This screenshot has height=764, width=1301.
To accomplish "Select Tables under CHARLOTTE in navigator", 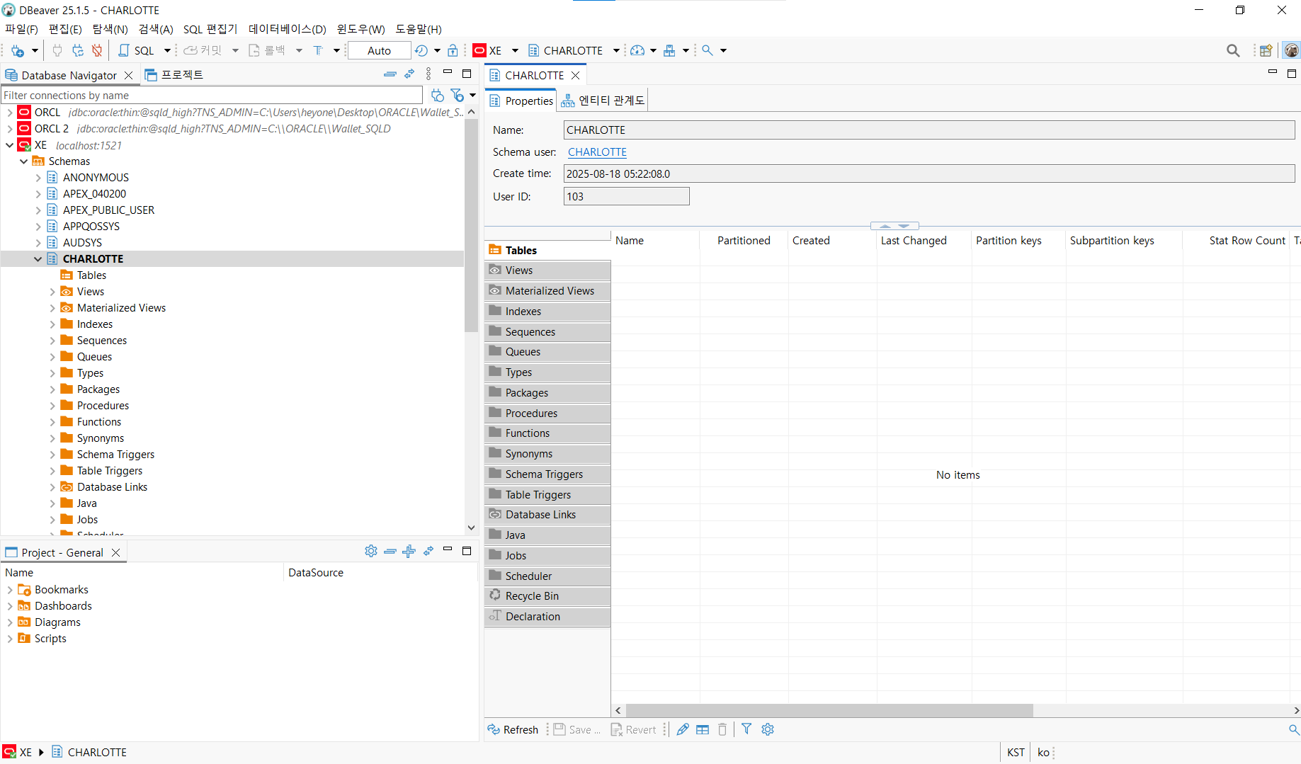I will tap(91, 275).
